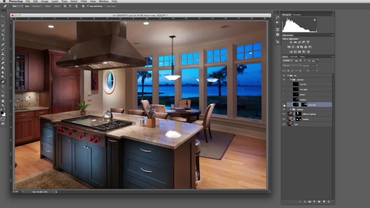Click the Mask button in options bar

tap(48, 6)
